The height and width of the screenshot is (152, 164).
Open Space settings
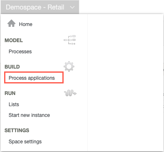(25, 142)
